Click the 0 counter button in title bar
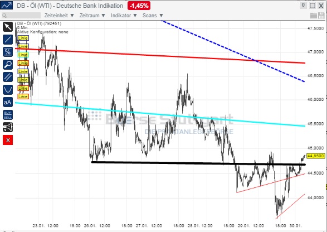327x232 pixels. (x=303, y=6)
